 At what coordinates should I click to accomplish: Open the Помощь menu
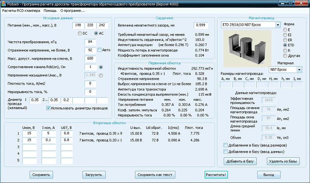[x=50, y=11]
